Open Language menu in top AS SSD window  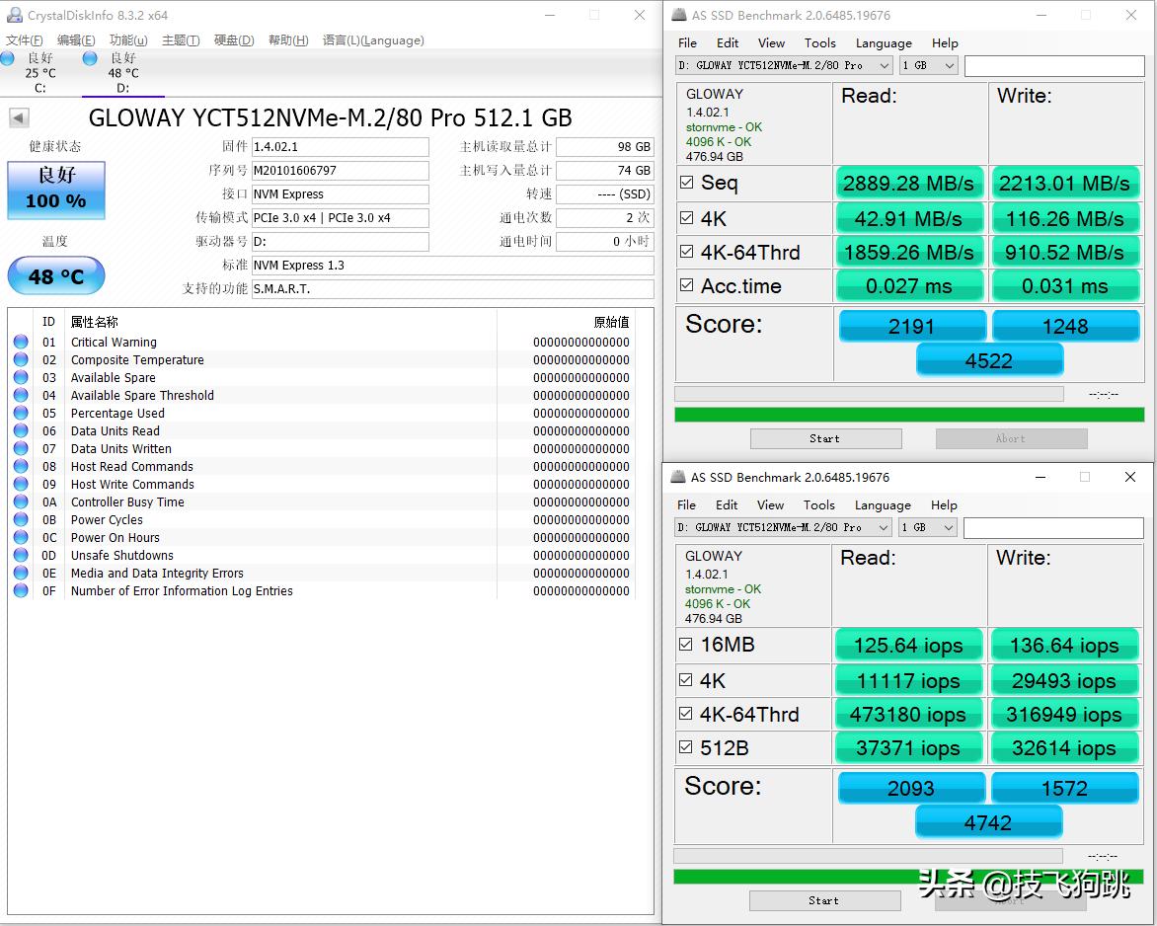pyautogui.click(x=884, y=42)
